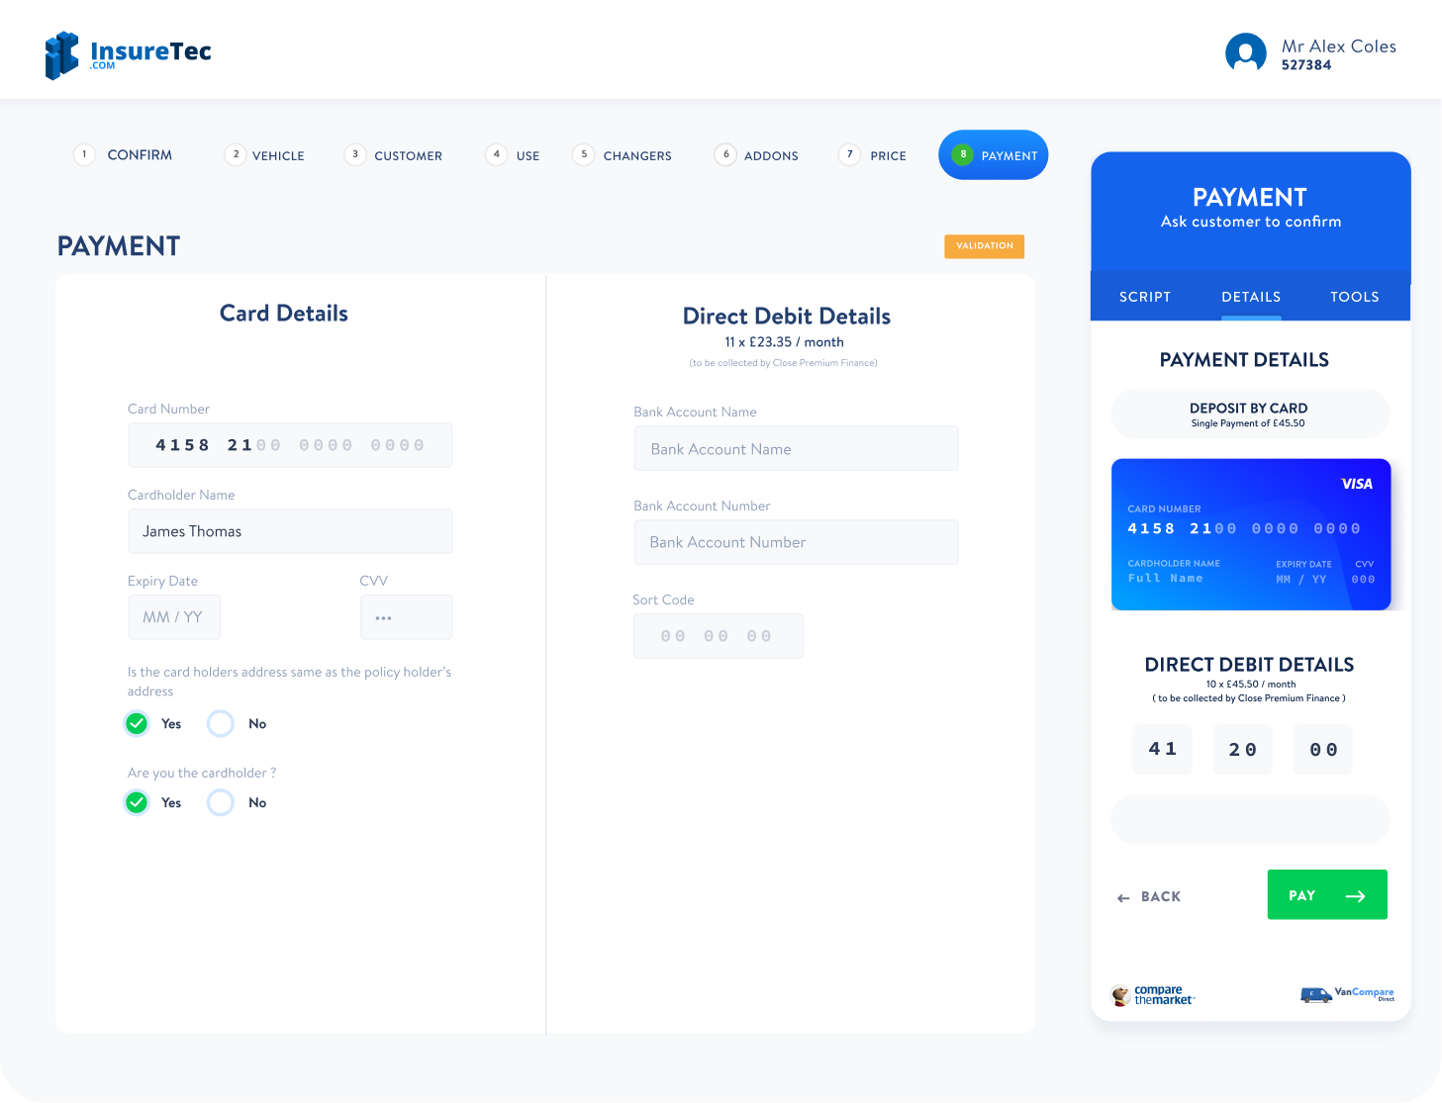Select step 1 number circle

click(84, 154)
